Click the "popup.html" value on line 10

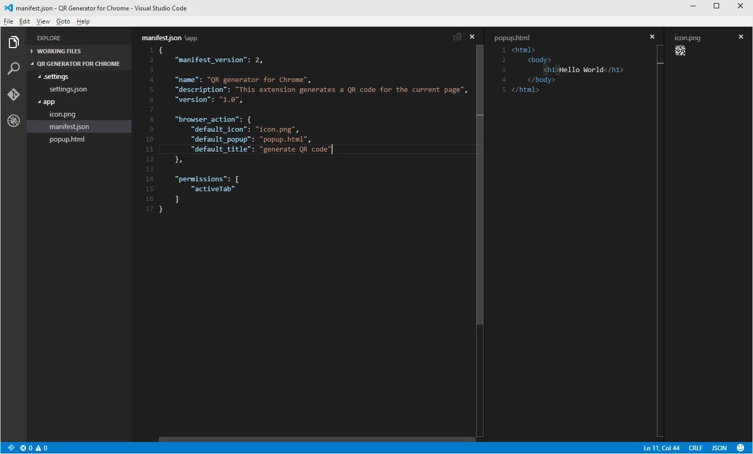click(x=283, y=139)
